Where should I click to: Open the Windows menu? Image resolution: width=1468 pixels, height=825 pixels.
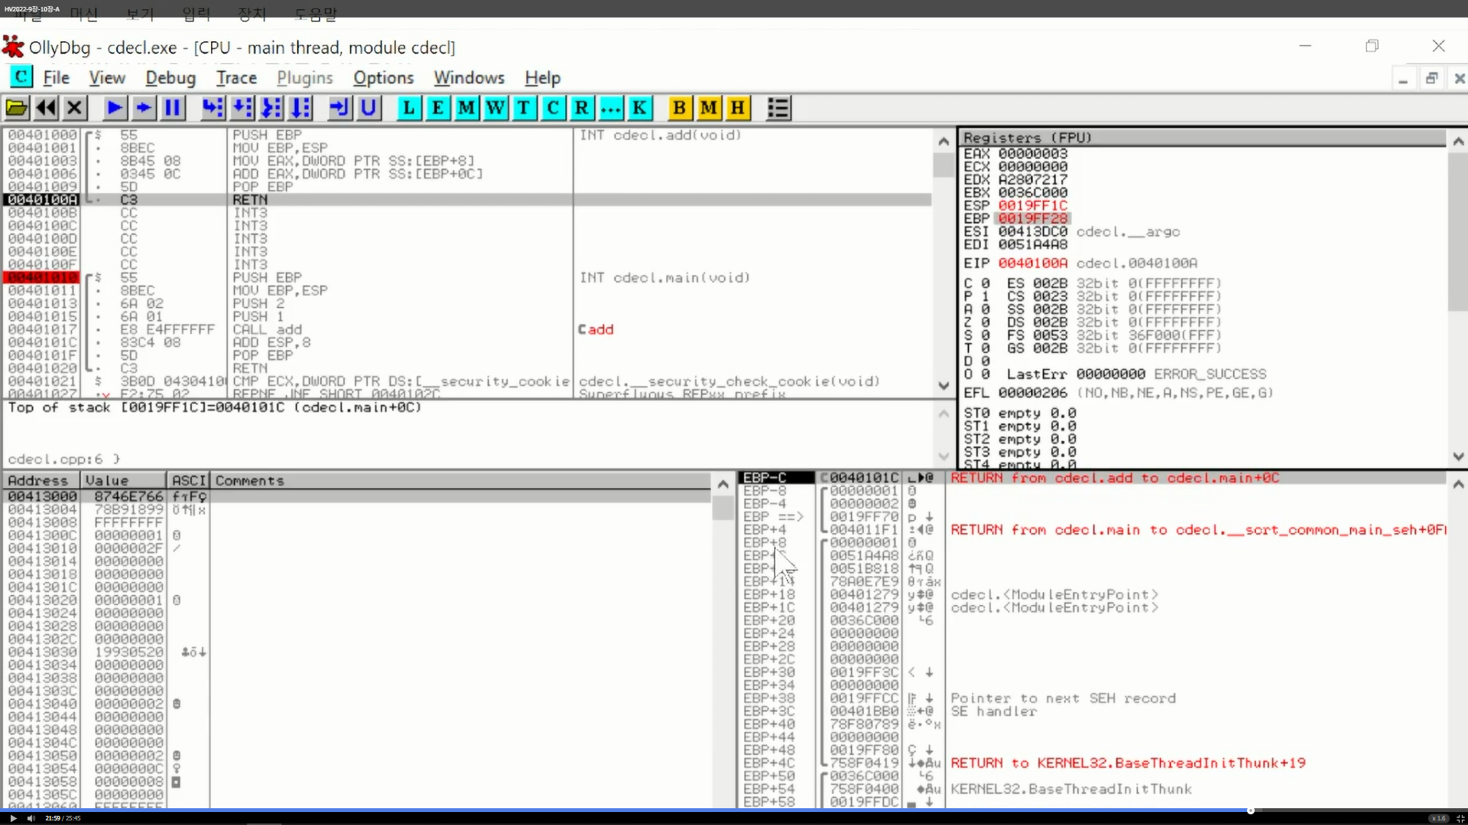tap(469, 77)
